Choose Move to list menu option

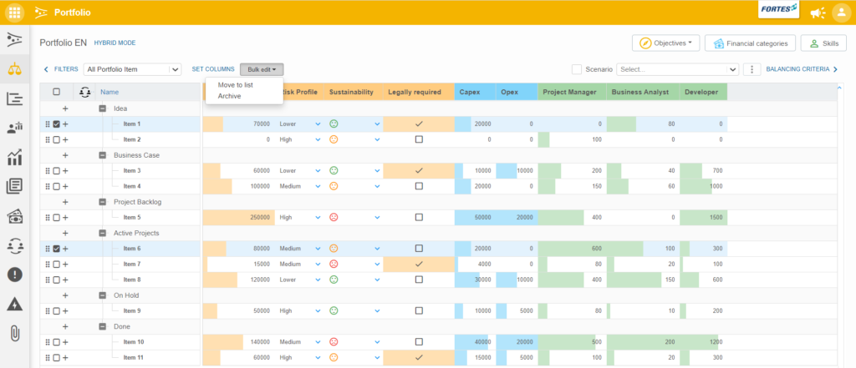coord(235,85)
